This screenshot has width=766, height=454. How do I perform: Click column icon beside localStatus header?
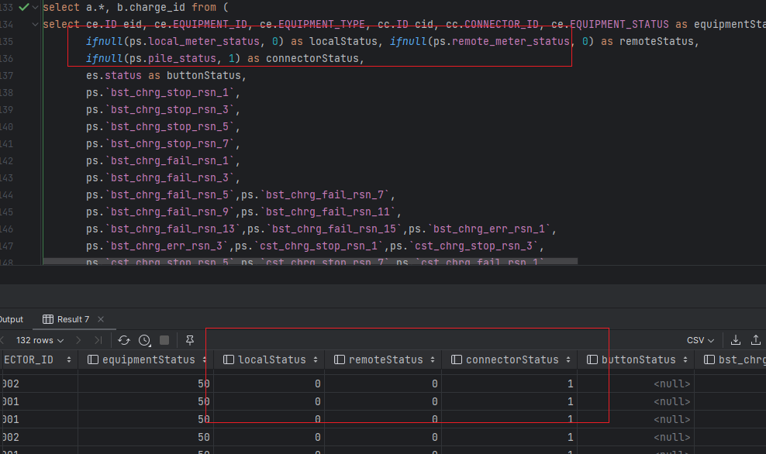229,359
